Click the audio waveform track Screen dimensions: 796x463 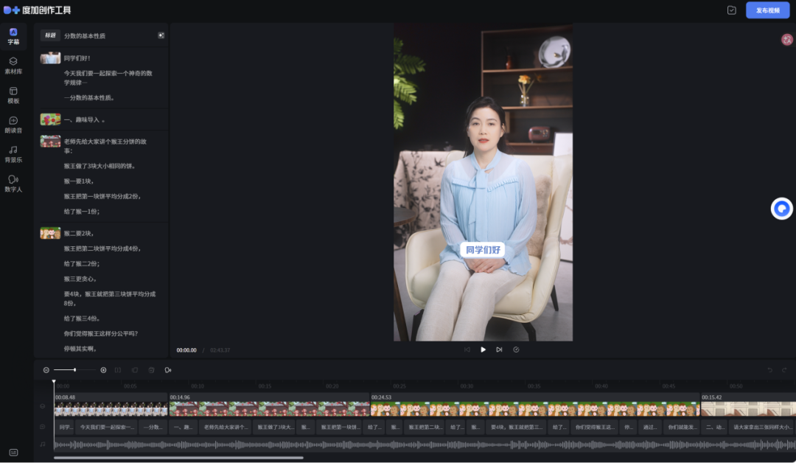(x=425, y=445)
